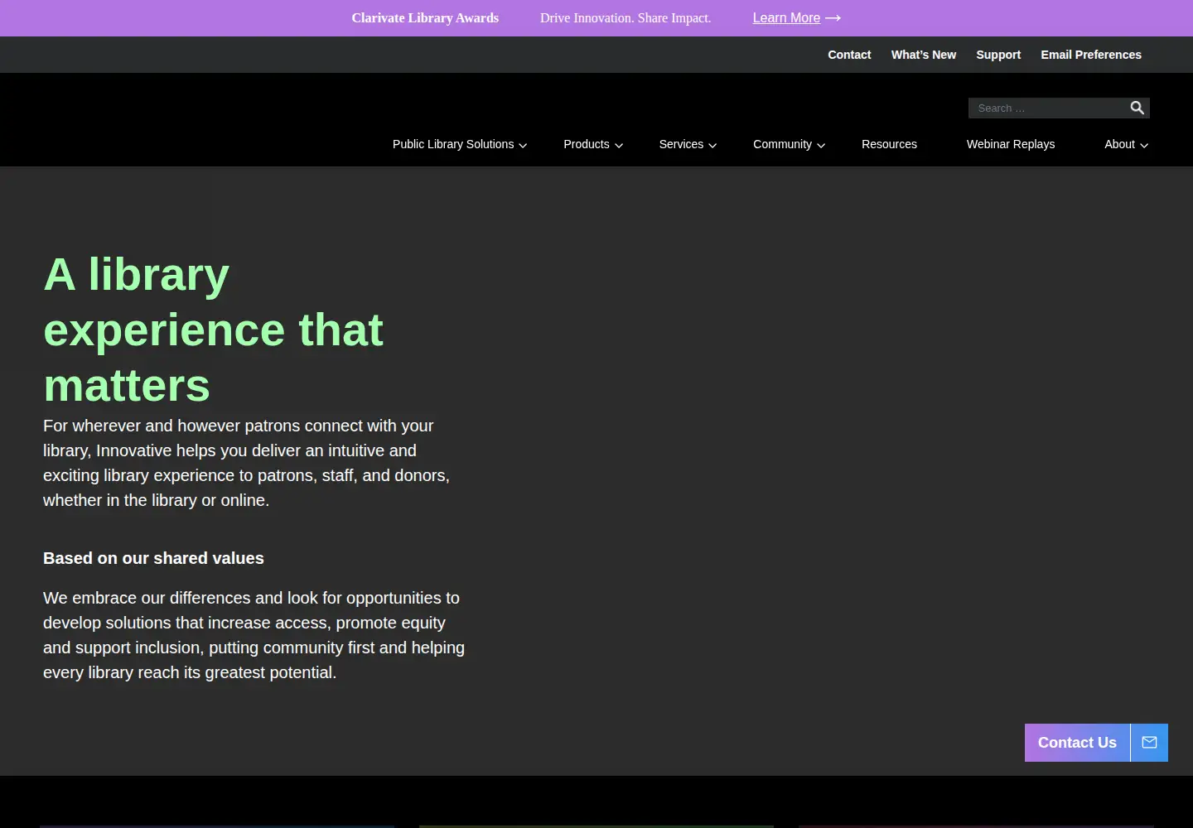Click the 'Based on our shared values' subheading

pyautogui.click(x=153, y=558)
